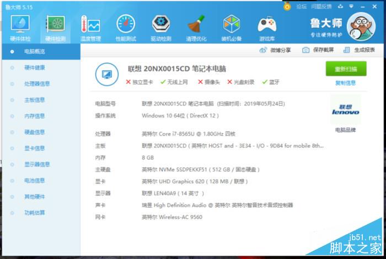Open 硬件体检 hardware checkup module
The image size is (386, 259).
20,28
